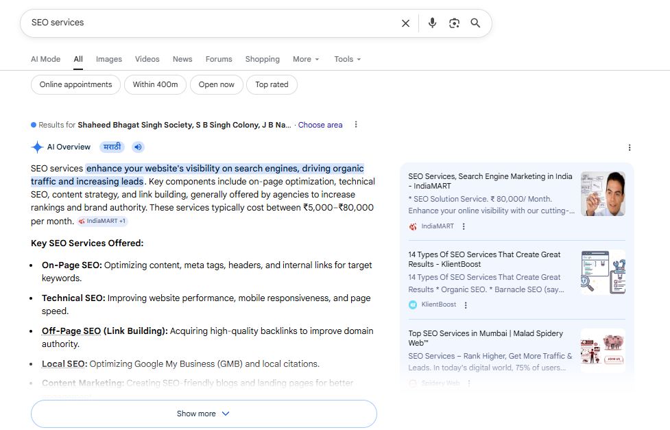Switch to the Images tab
Image resolution: width=670 pixels, height=430 pixels.
point(108,59)
